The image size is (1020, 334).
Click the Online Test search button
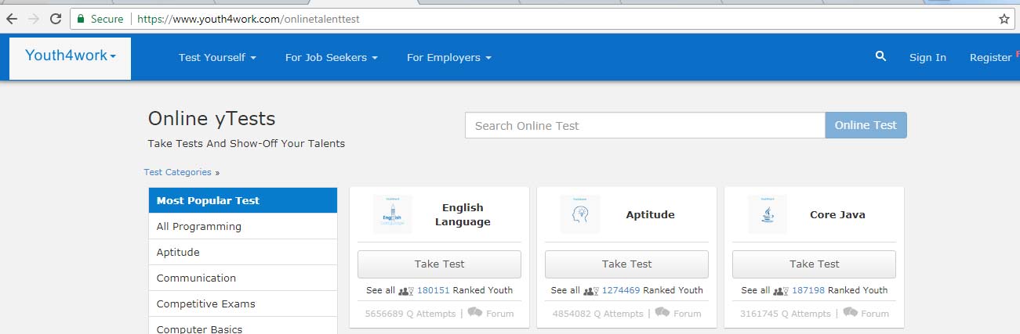866,125
